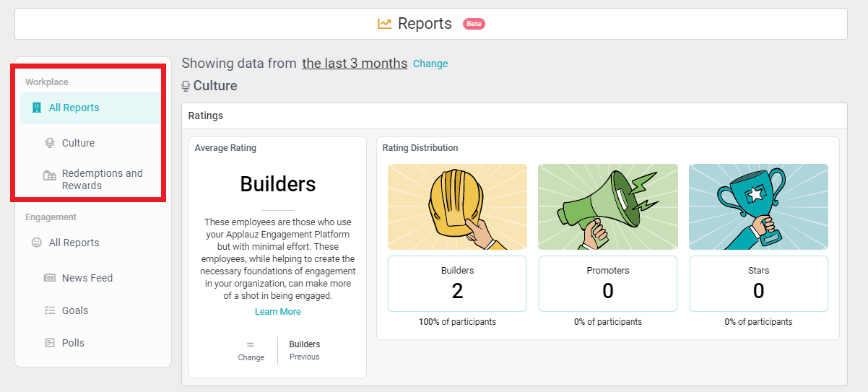This screenshot has height=392, width=868.
Task: Click the Culture award icon in sidebar
Action: (50, 143)
